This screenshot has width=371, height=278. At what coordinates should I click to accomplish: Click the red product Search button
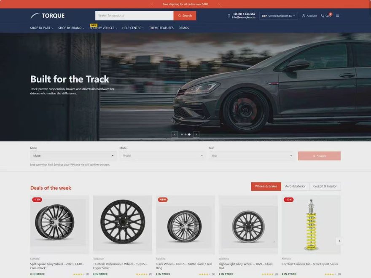coord(185,16)
